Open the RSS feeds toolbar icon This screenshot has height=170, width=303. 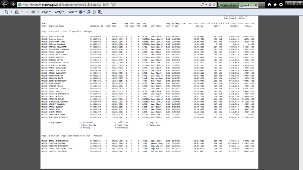pyautogui.click(x=17, y=12)
